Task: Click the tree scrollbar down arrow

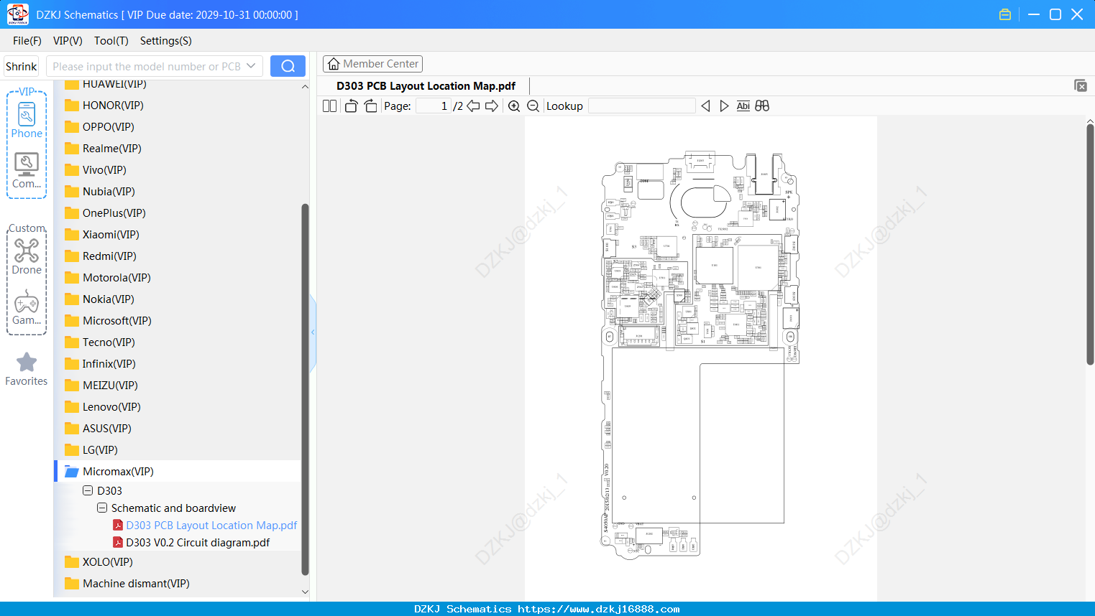Action: pyautogui.click(x=305, y=592)
